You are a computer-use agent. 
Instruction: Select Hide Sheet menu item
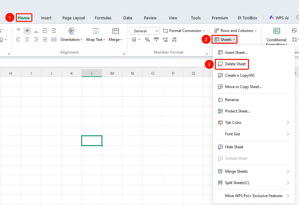(254, 147)
